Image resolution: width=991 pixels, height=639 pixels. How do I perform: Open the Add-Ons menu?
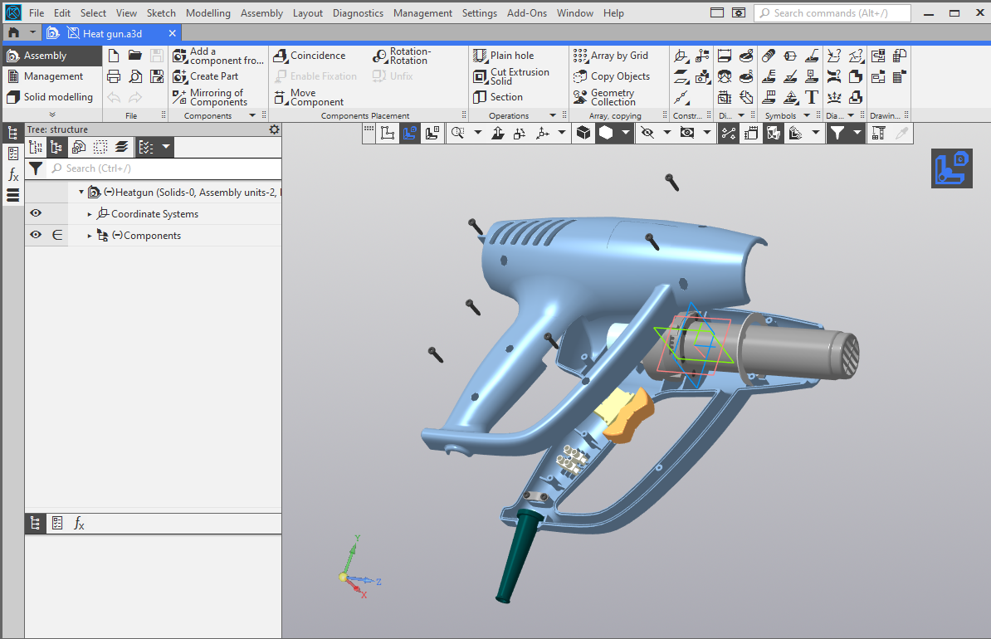pos(526,13)
